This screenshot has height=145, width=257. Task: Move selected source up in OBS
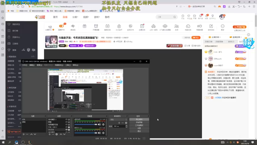tap(61, 134)
